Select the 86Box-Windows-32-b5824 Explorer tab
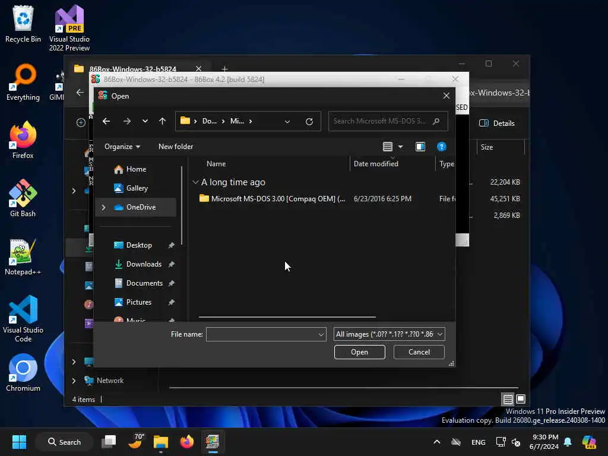608x456 pixels. click(x=132, y=69)
